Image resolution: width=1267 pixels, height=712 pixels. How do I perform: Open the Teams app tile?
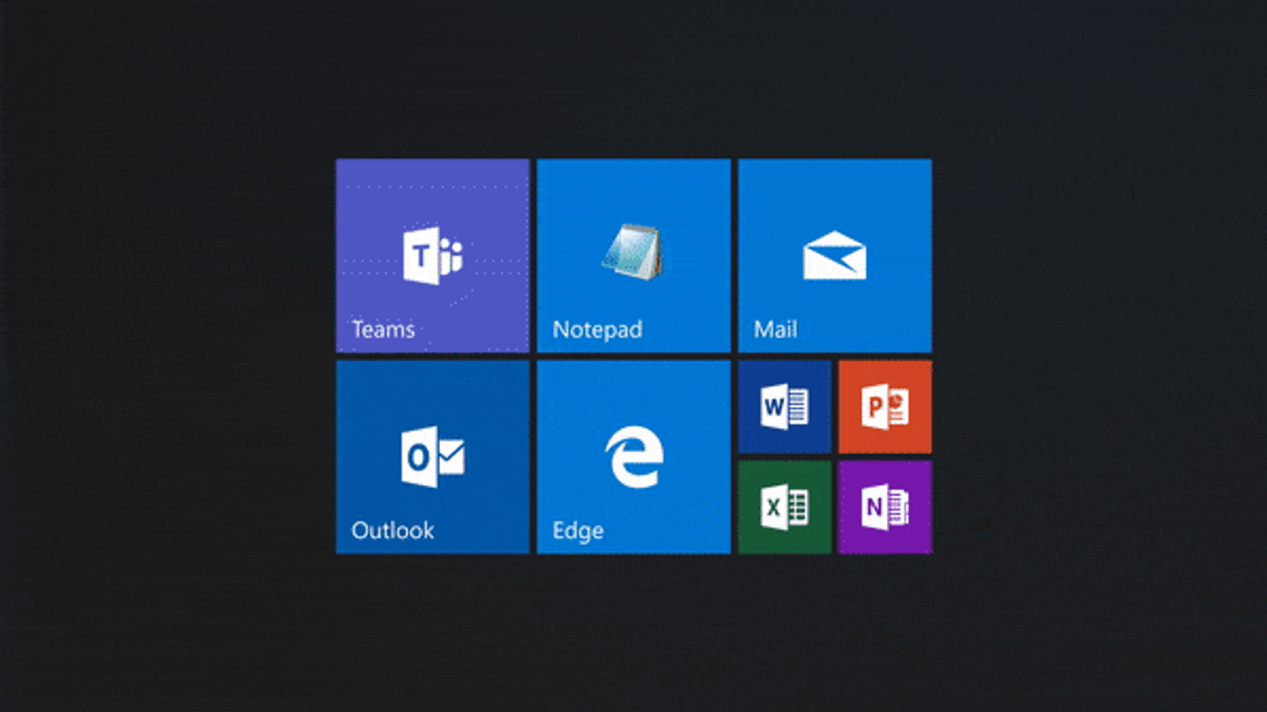point(432,256)
